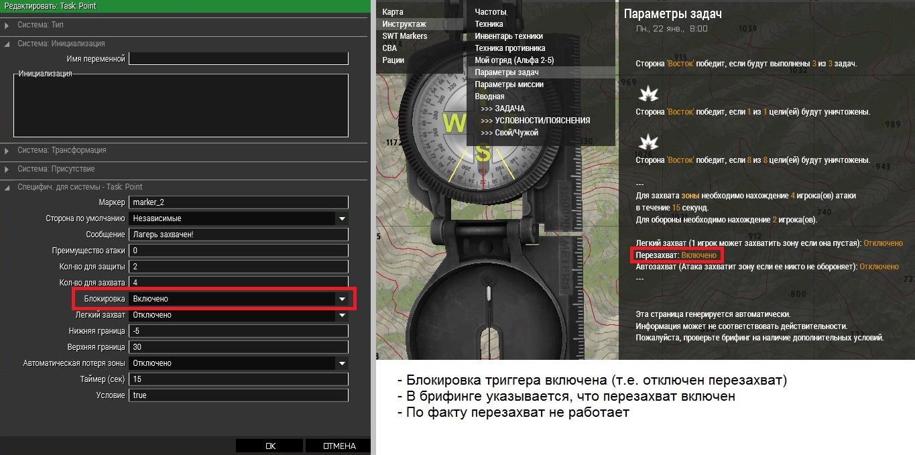Image resolution: width=915 pixels, height=455 pixels.
Task: Open the Техника противника entry
Action: coord(509,48)
